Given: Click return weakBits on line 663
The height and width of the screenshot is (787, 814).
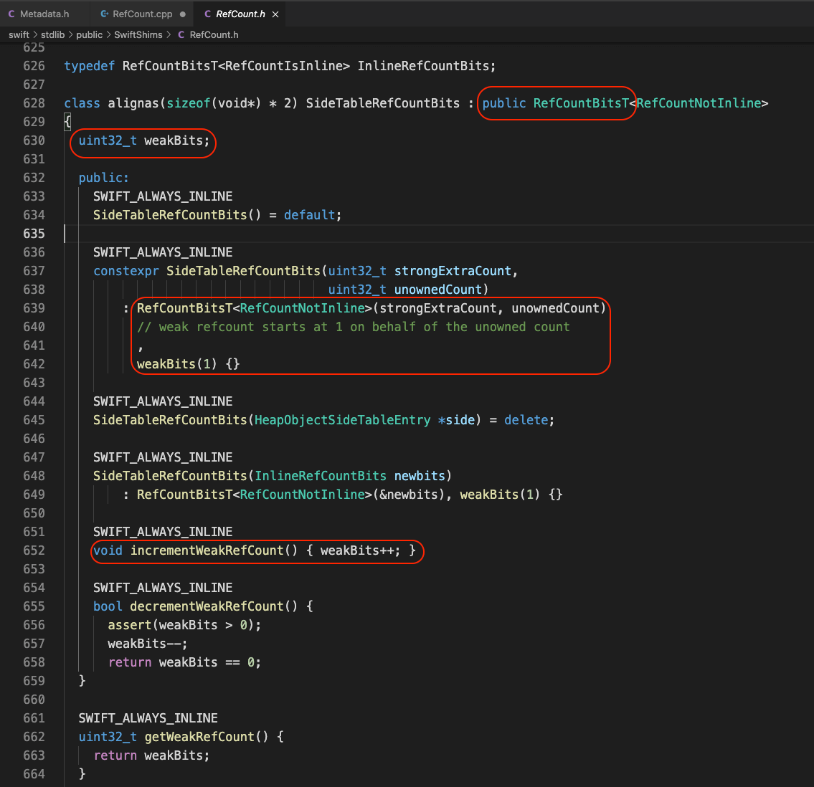Looking at the screenshot, I should coord(151,755).
